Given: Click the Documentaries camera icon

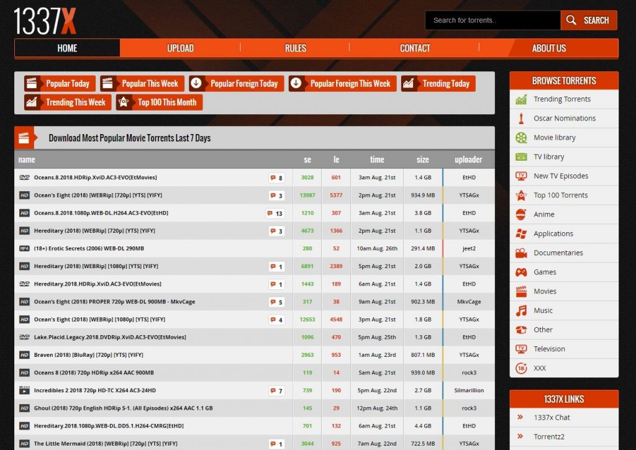Looking at the screenshot, I should click(x=521, y=253).
